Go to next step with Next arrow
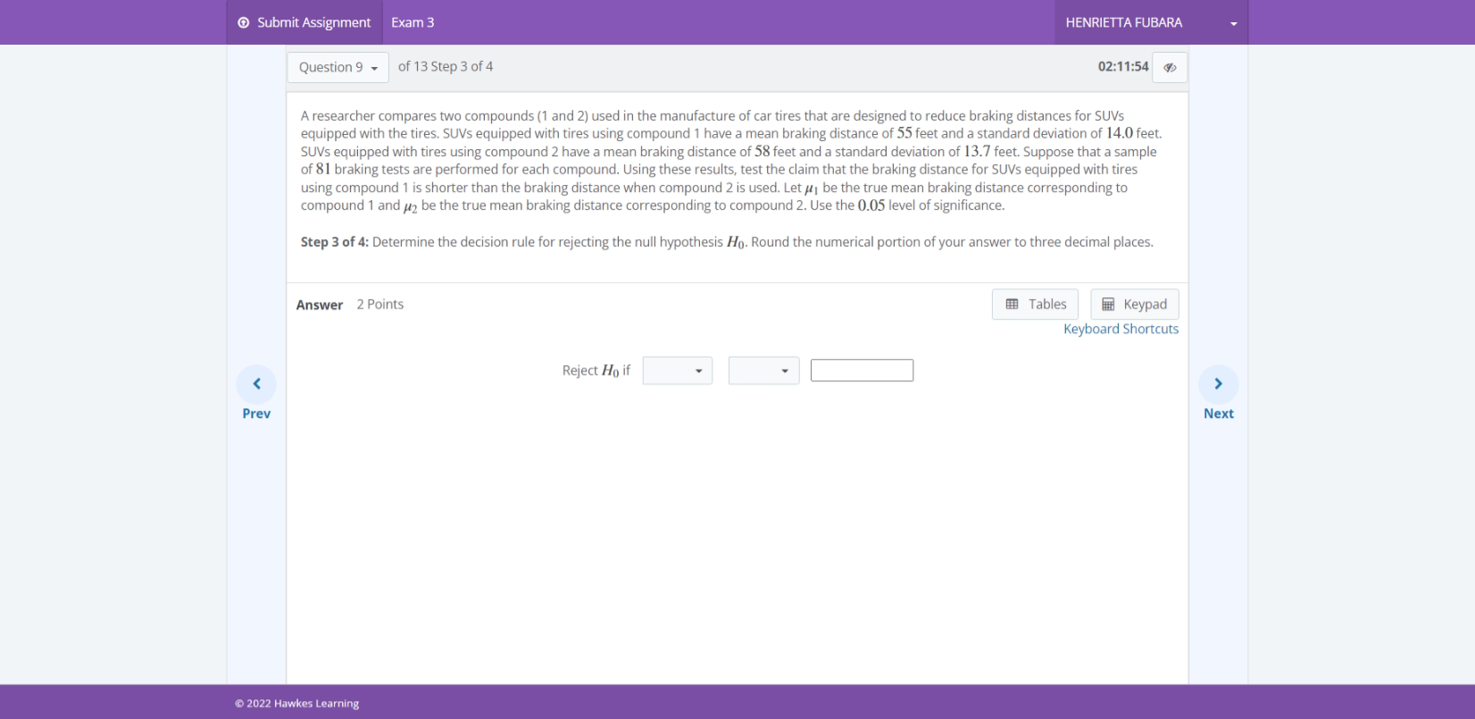The width and height of the screenshot is (1475, 719). point(1219,393)
